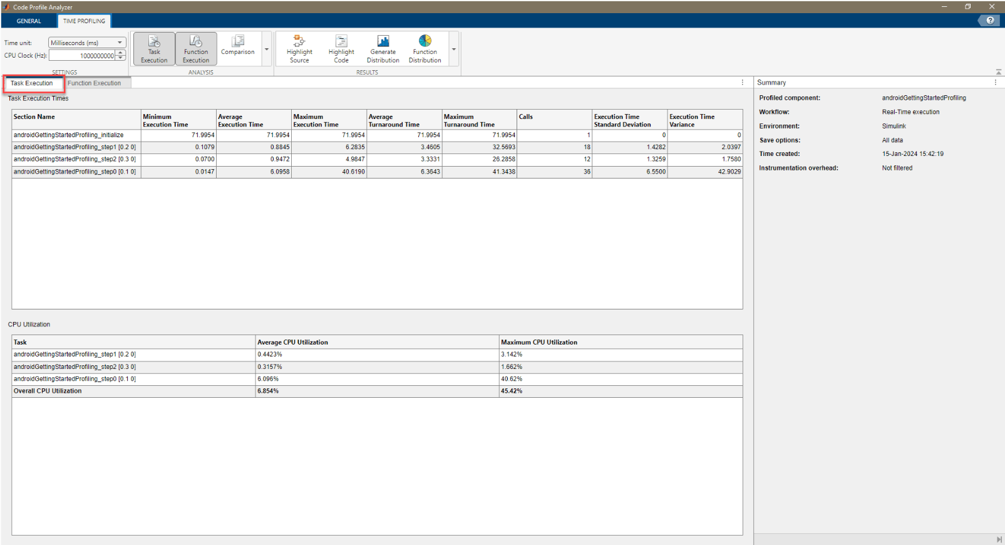1005x545 pixels.
Task: Switch to the GENERAL ribbon tab
Action: pos(29,21)
